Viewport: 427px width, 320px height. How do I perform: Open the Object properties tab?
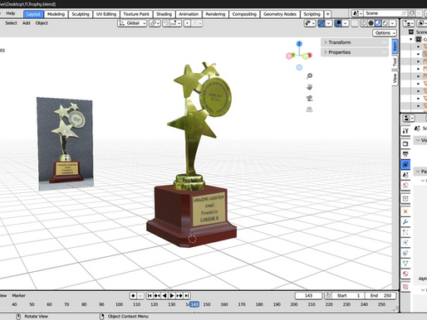click(405, 211)
